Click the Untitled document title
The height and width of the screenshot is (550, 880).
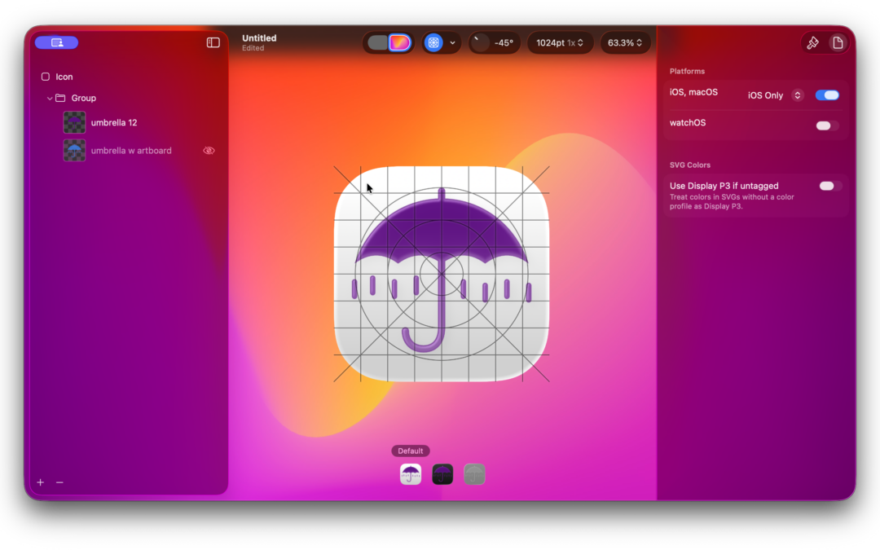coord(259,38)
